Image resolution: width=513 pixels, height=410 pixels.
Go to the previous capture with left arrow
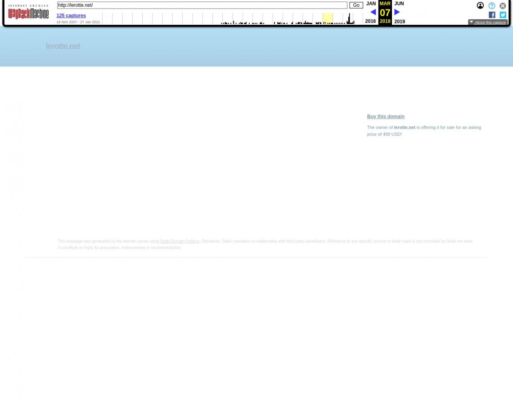(x=373, y=12)
